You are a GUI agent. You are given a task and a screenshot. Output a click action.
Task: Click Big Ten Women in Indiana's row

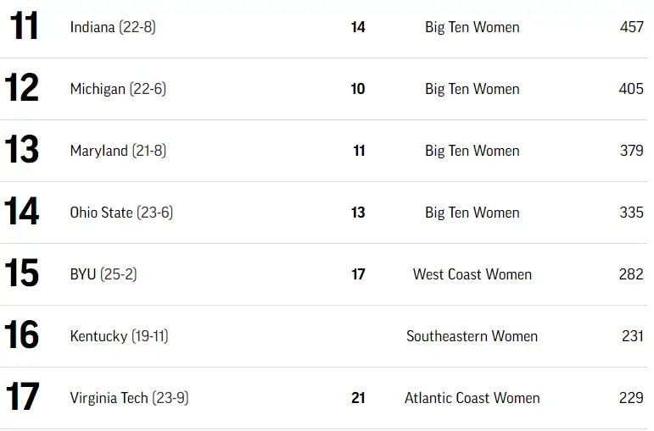click(x=472, y=27)
